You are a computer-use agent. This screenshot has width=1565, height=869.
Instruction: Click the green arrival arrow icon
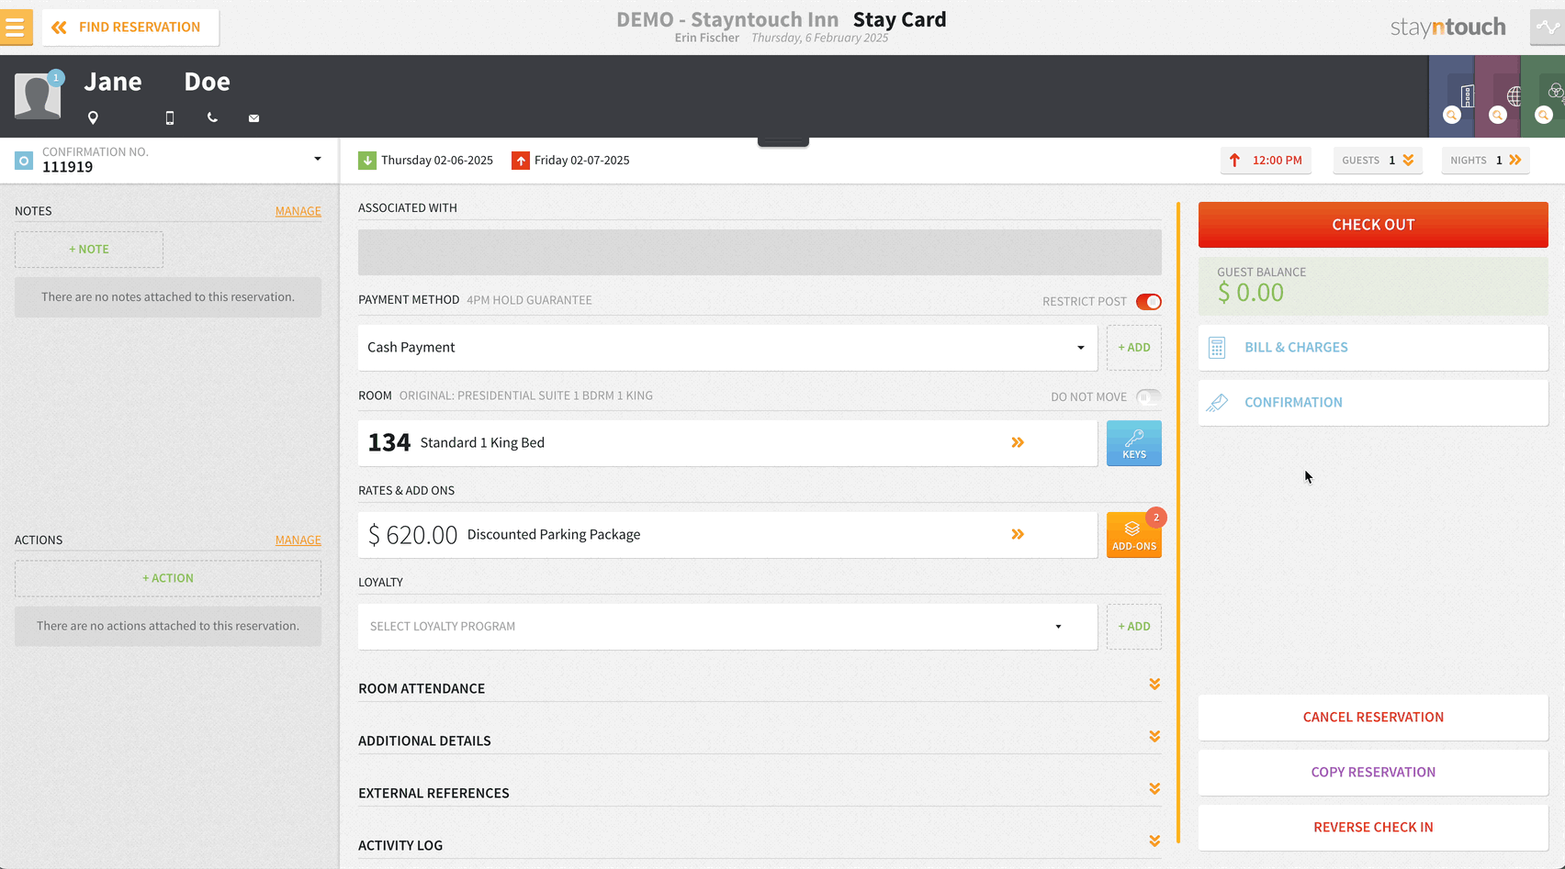pos(367,161)
